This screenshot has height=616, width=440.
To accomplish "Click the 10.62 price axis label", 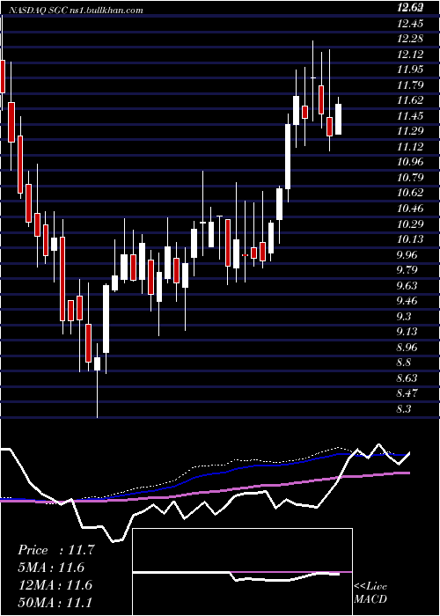I will 410,193.
